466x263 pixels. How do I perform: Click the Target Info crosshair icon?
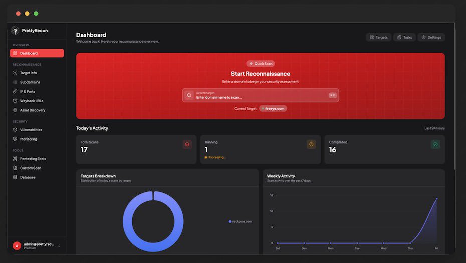click(x=15, y=73)
